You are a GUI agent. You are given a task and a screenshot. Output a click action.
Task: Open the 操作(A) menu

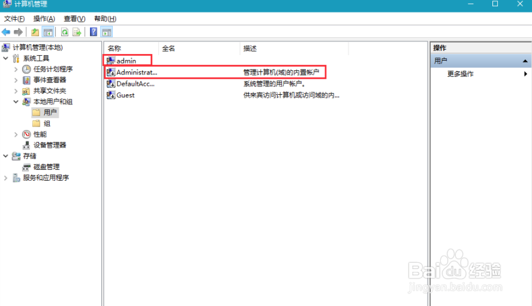coord(44,19)
